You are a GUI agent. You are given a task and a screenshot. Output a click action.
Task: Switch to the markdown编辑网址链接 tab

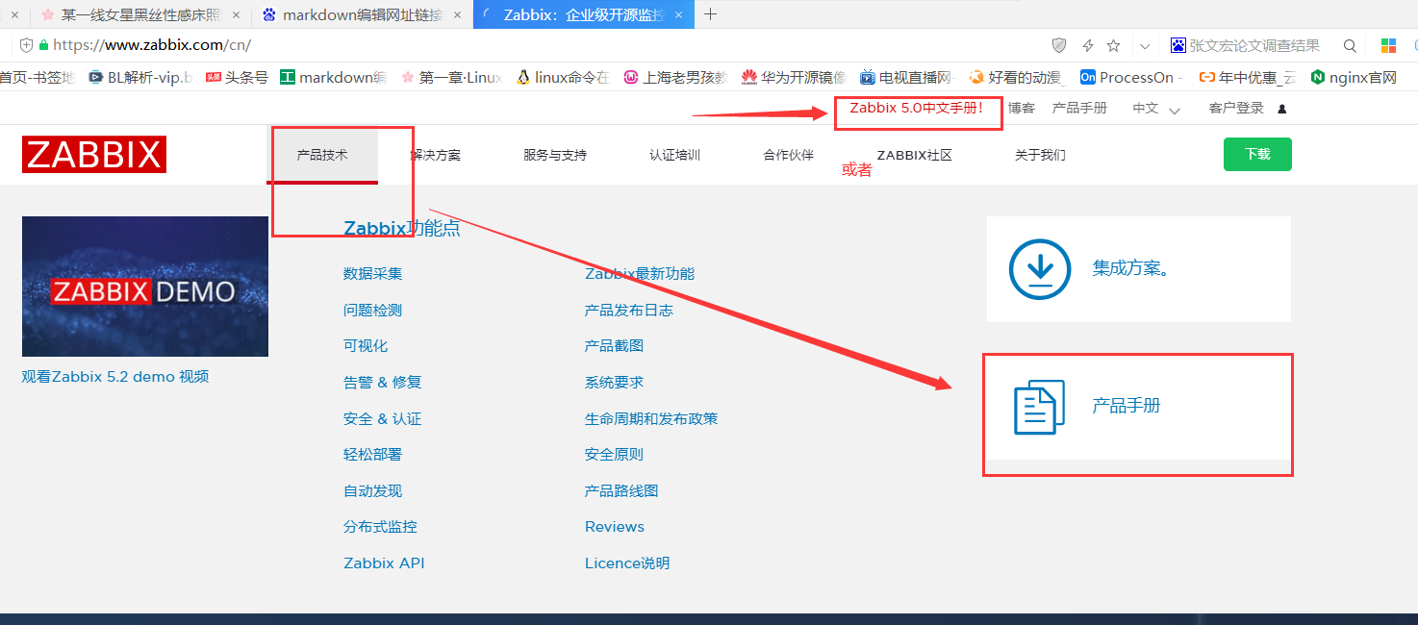click(363, 14)
